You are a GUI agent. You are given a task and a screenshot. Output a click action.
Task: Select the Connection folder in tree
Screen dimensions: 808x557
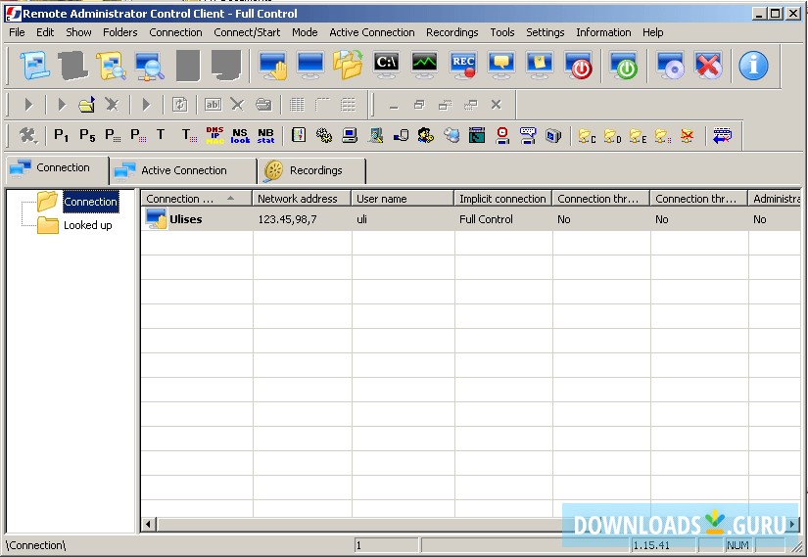(91, 202)
